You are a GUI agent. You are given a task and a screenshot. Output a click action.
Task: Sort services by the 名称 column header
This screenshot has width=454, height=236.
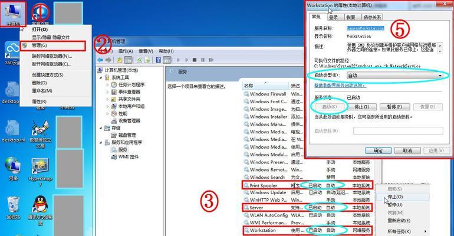[x=265, y=86]
